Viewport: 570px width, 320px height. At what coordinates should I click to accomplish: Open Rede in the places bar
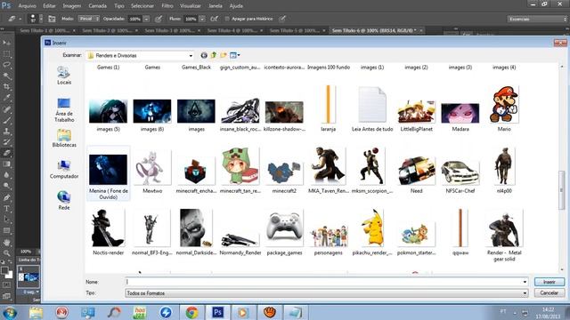pyautogui.click(x=64, y=201)
